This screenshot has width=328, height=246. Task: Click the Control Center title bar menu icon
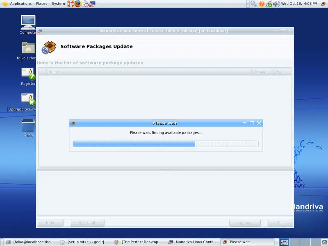click(40, 31)
